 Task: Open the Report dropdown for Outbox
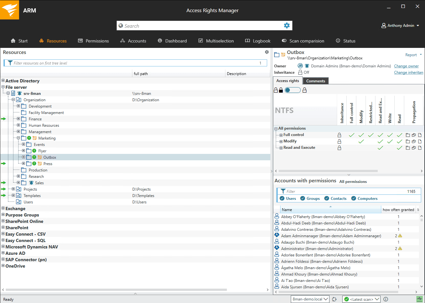(x=413, y=55)
